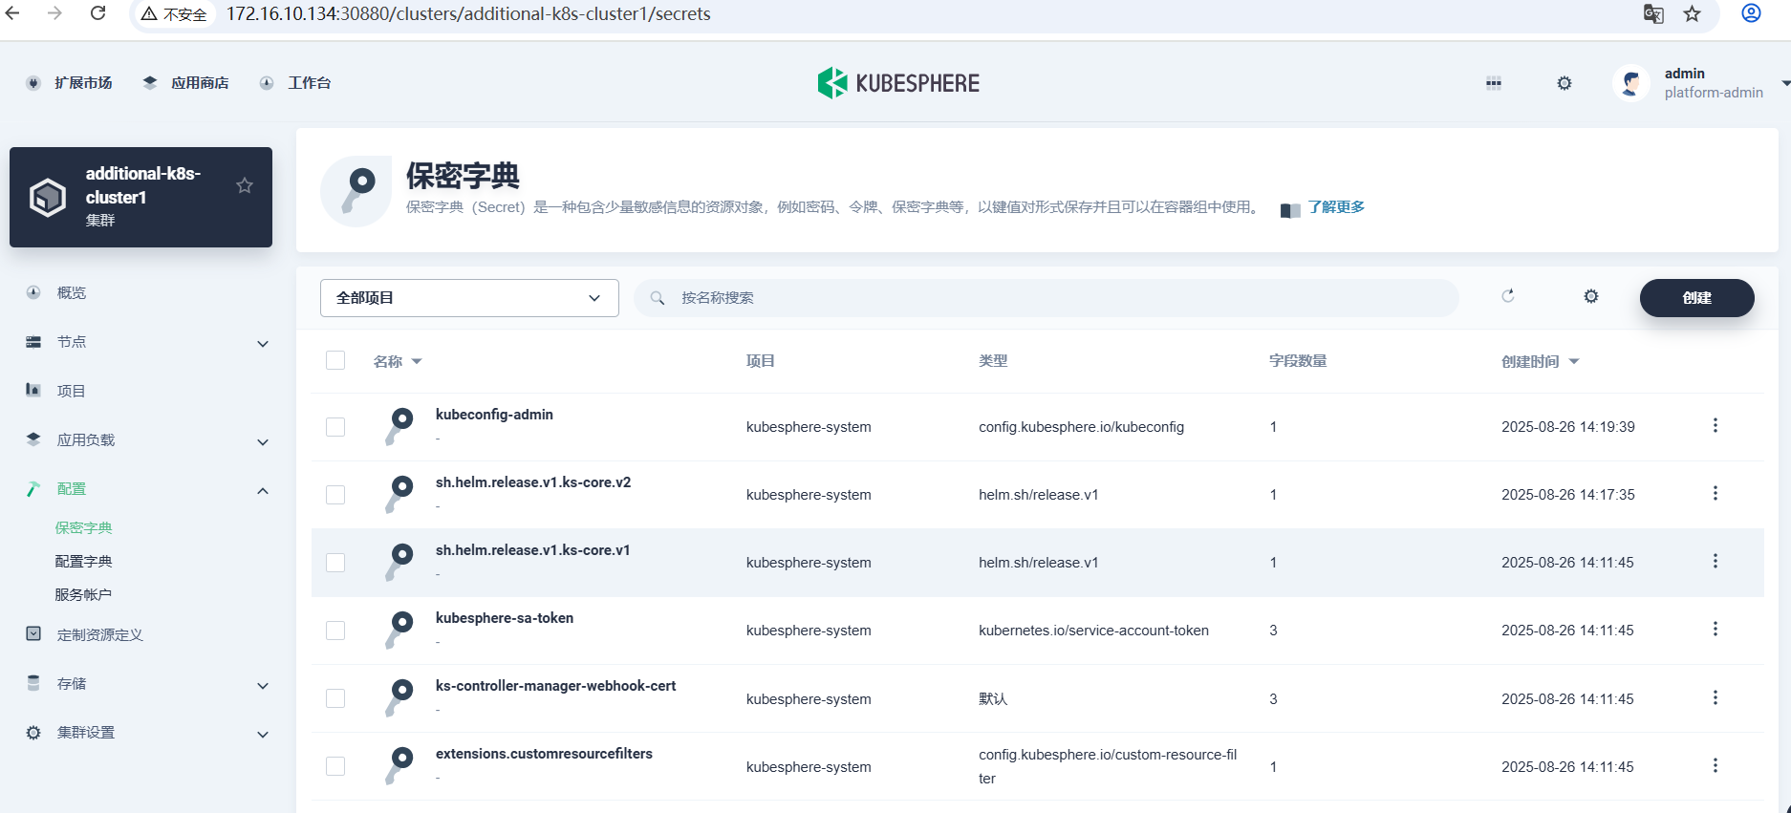Open more actions for sh.helm.release.v1.ks-core.v1
The width and height of the screenshot is (1791, 813).
(x=1715, y=561)
